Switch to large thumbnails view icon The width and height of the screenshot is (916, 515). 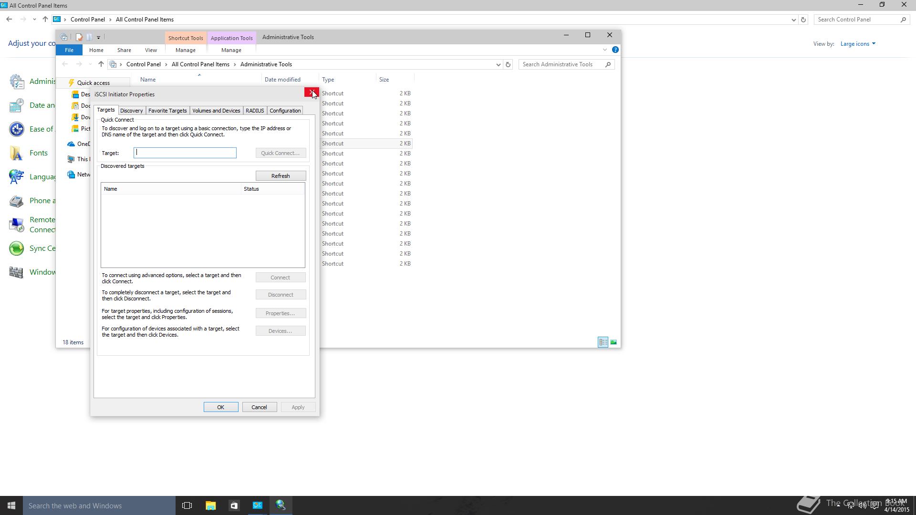614,342
